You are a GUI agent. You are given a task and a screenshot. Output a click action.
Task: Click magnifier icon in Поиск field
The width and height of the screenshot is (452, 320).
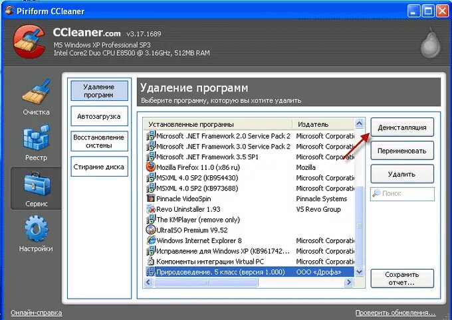click(x=376, y=193)
